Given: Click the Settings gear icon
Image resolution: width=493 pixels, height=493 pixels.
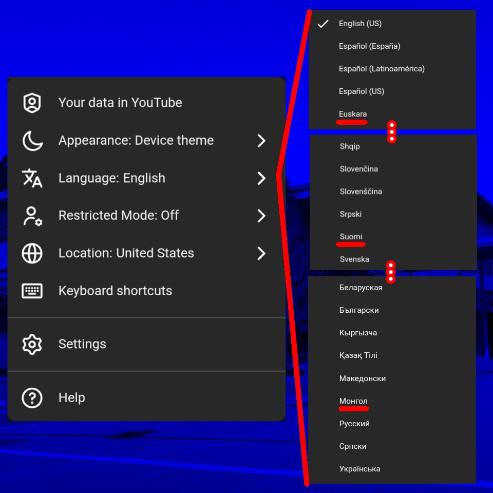Looking at the screenshot, I should (x=32, y=344).
